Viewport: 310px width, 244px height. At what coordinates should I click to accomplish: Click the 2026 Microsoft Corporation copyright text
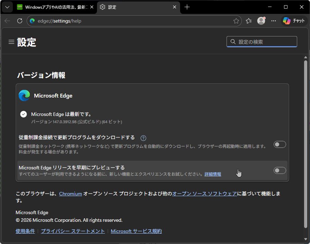click(x=69, y=220)
